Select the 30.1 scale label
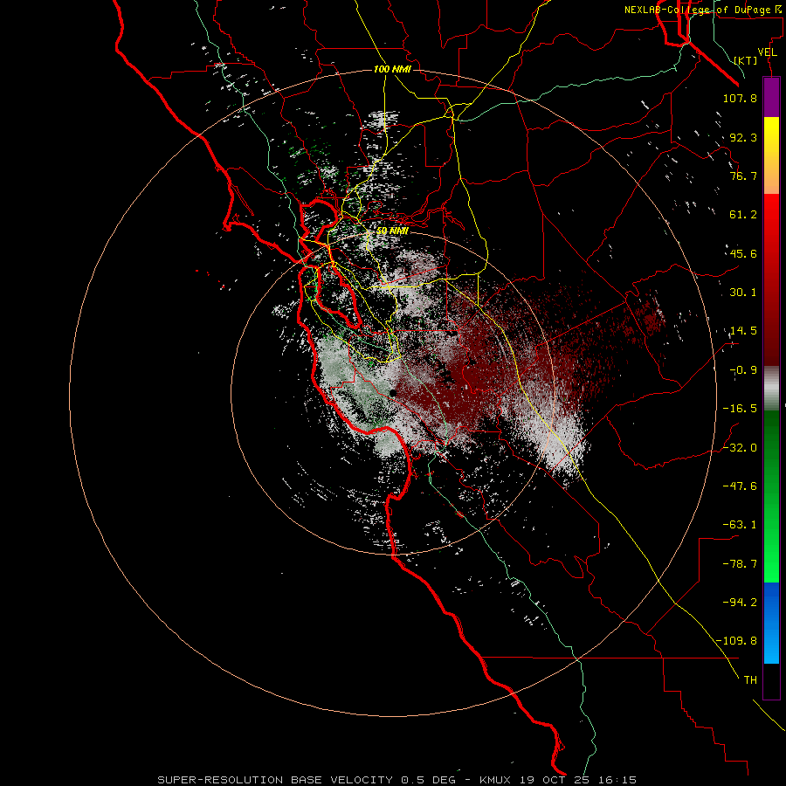This screenshot has width=786, height=786. [x=743, y=293]
